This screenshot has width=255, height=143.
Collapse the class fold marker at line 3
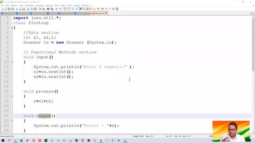click(x=12, y=28)
